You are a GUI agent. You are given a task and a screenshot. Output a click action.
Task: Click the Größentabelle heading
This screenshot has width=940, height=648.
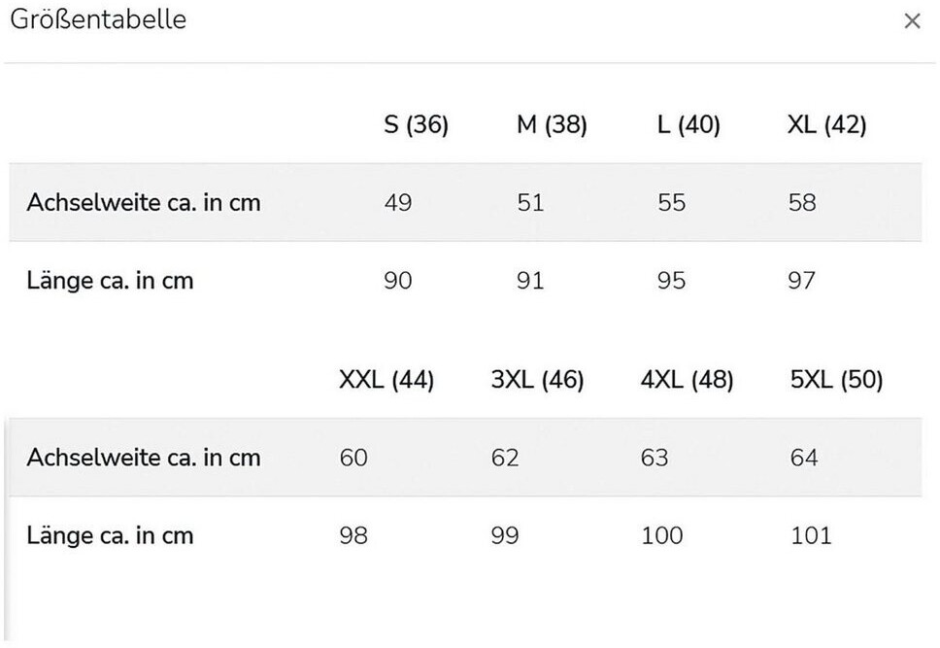(98, 19)
